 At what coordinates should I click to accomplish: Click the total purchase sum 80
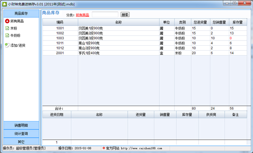194,108
